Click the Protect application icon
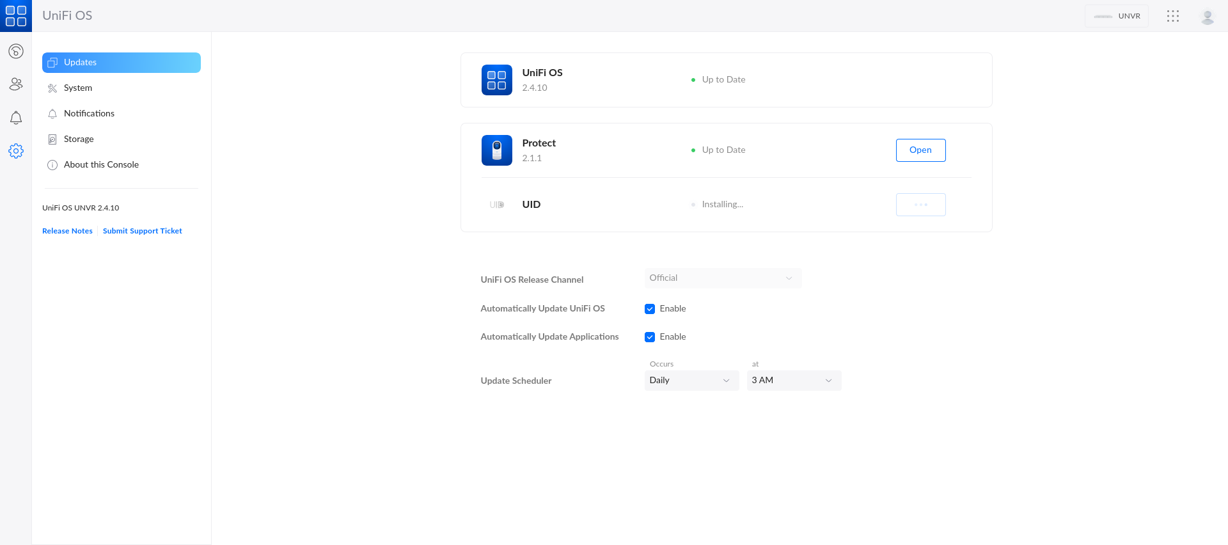Image resolution: width=1228 pixels, height=545 pixels. 496,150
